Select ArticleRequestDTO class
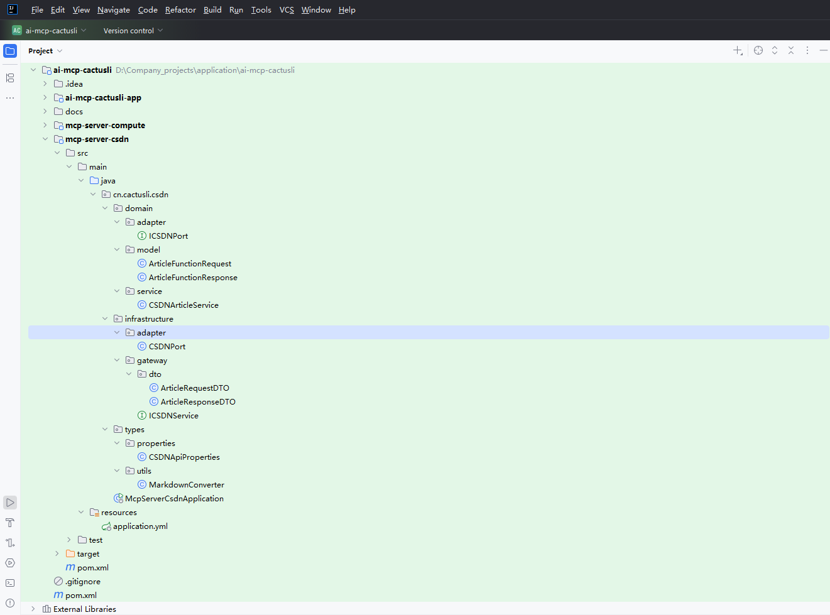The image size is (830, 615). click(x=195, y=388)
